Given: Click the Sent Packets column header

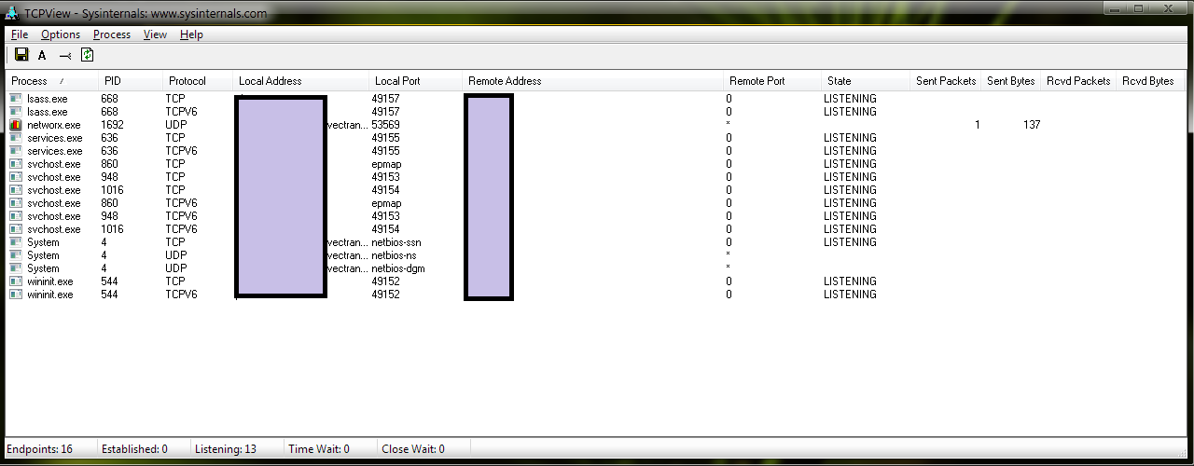Looking at the screenshot, I should click(x=945, y=81).
